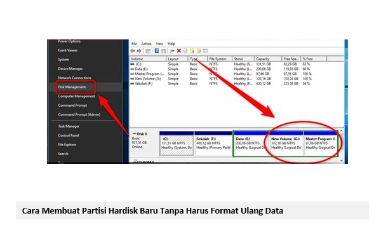381x232 pixels.
Task: Sort by the % Free column header
Action: pyautogui.click(x=314, y=59)
